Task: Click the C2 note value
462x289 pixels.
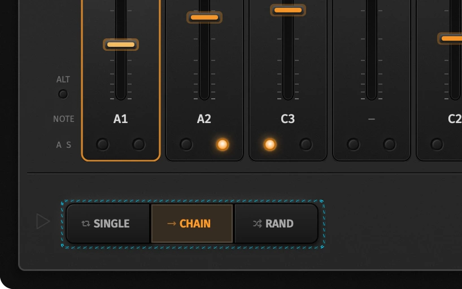Action: point(455,119)
